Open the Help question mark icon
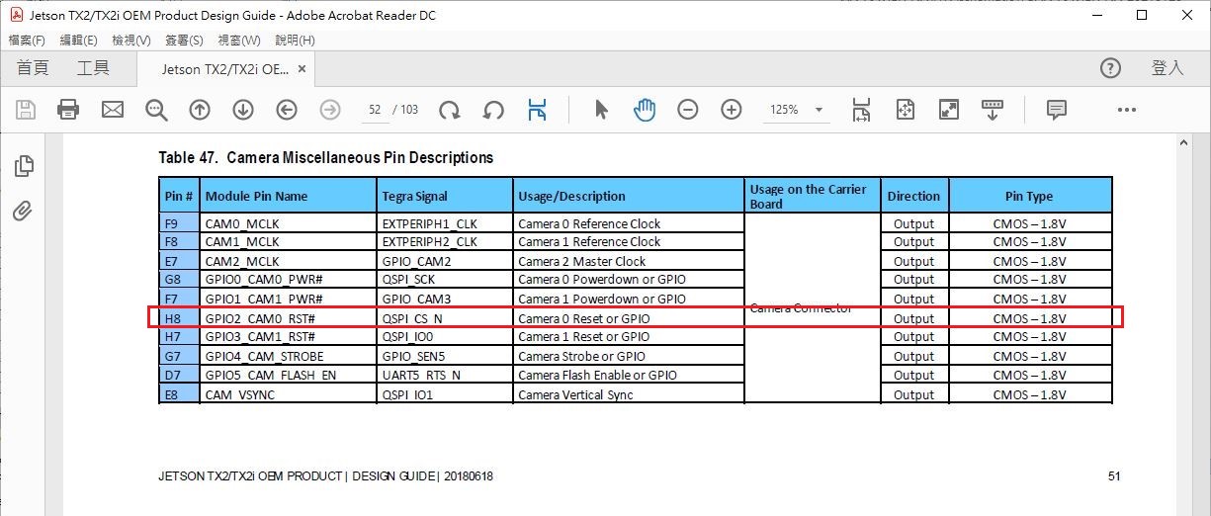This screenshot has height=516, width=1211. pos(1110,68)
